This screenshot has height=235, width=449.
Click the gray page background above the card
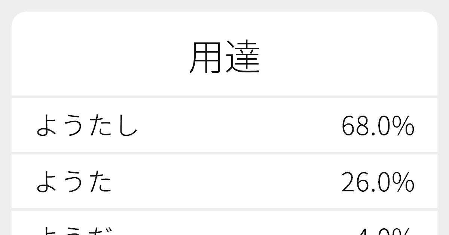pyautogui.click(x=224, y=5)
